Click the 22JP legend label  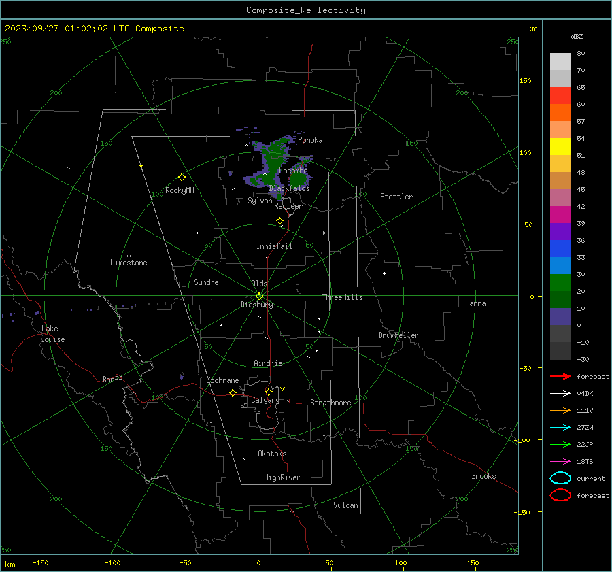click(585, 444)
